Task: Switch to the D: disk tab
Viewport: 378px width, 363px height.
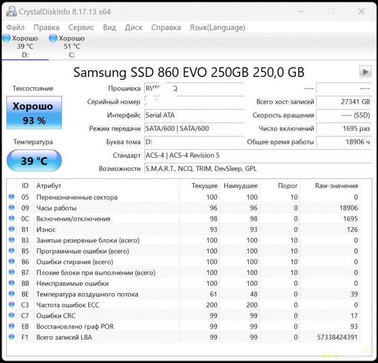Action: (x=25, y=46)
